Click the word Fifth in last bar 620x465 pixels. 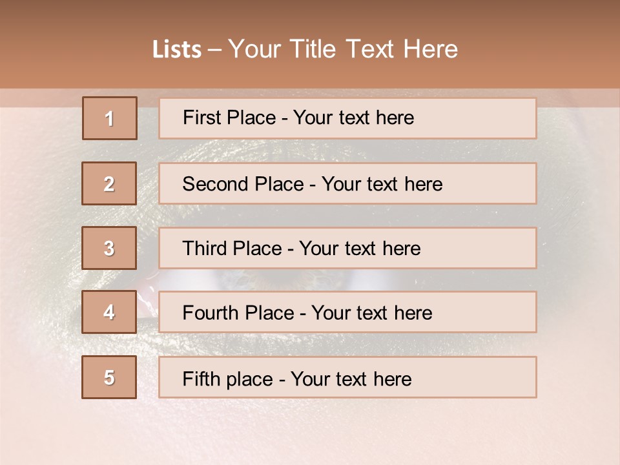pos(201,378)
